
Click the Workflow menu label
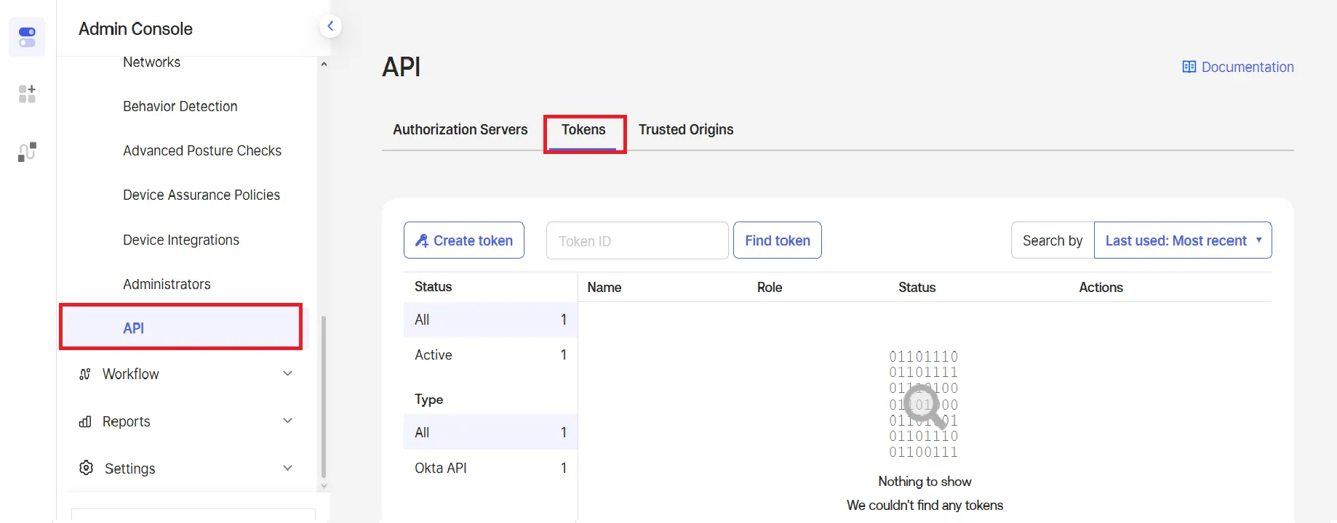point(131,374)
